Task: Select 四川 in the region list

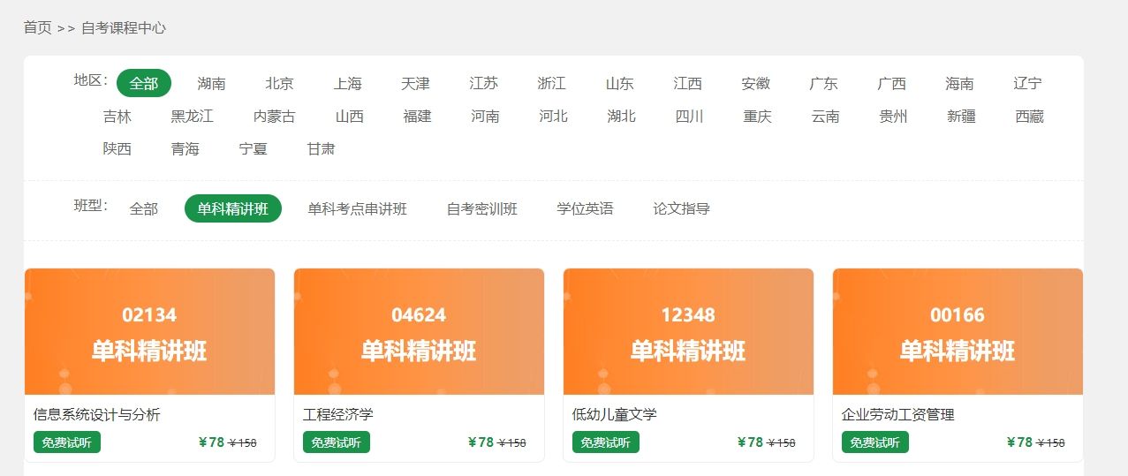Action: click(690, 116)
